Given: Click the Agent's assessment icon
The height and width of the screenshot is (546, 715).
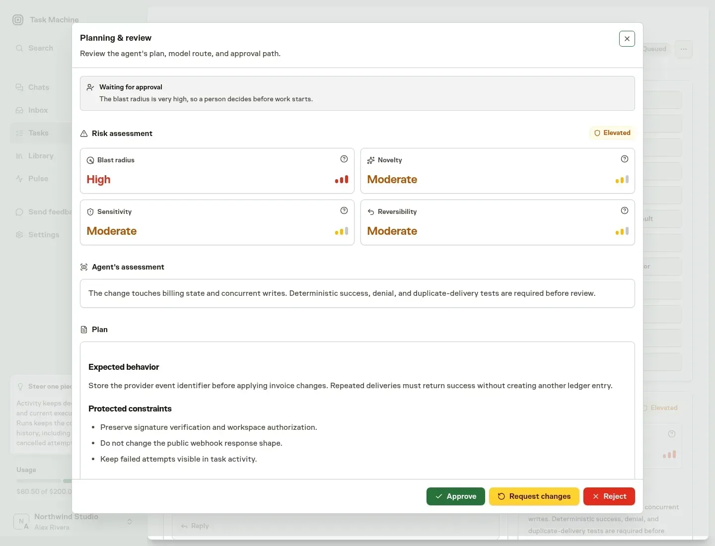Looking at the screenshot, I should click(x=84, y=267).
